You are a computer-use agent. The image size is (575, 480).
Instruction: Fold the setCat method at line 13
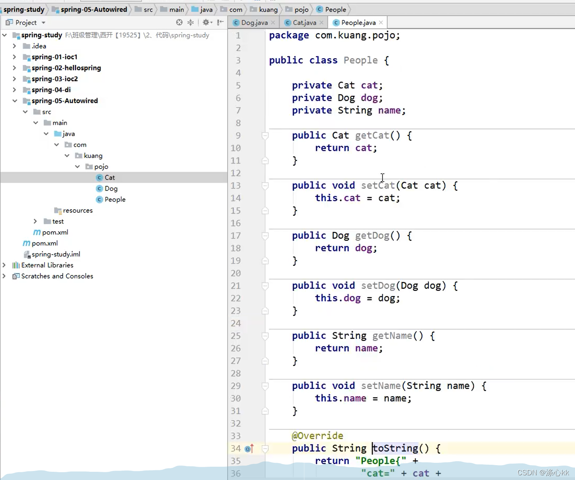pyautogui.click(x=265, y=186)
